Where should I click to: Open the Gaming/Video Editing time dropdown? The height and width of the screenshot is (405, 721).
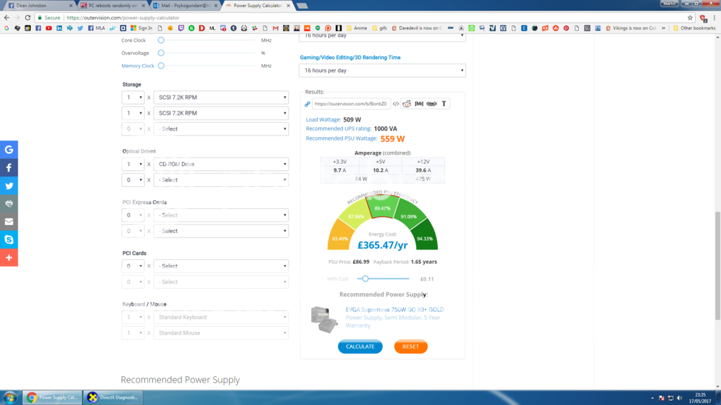[382, 70]
